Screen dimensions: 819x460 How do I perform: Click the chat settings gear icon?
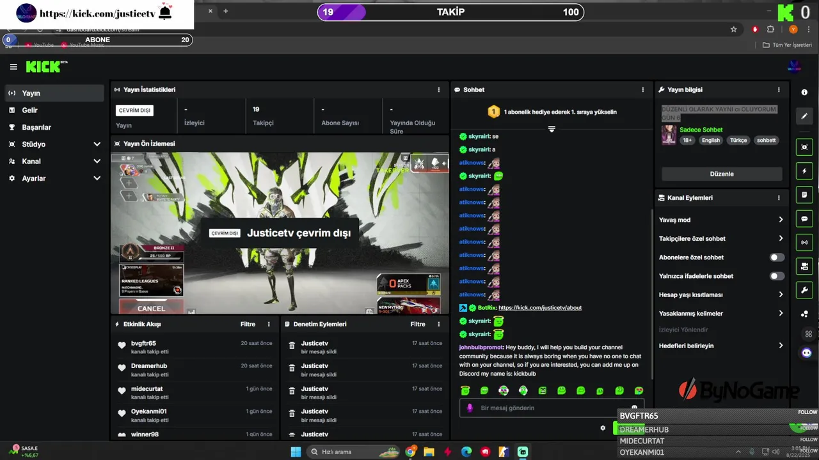click(603, 428)
